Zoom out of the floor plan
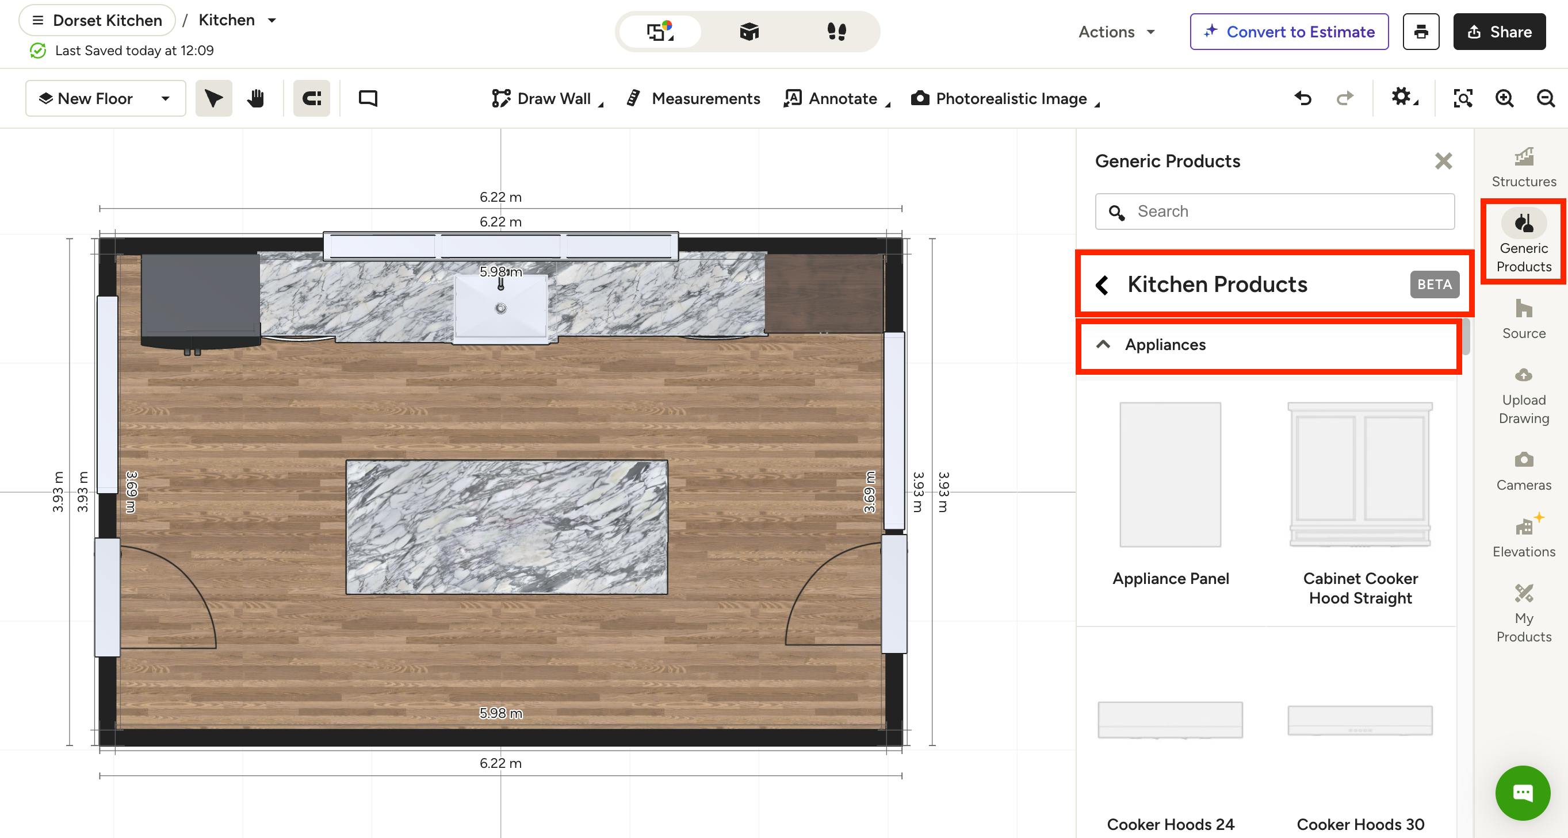 click(x=1546, y=98)
